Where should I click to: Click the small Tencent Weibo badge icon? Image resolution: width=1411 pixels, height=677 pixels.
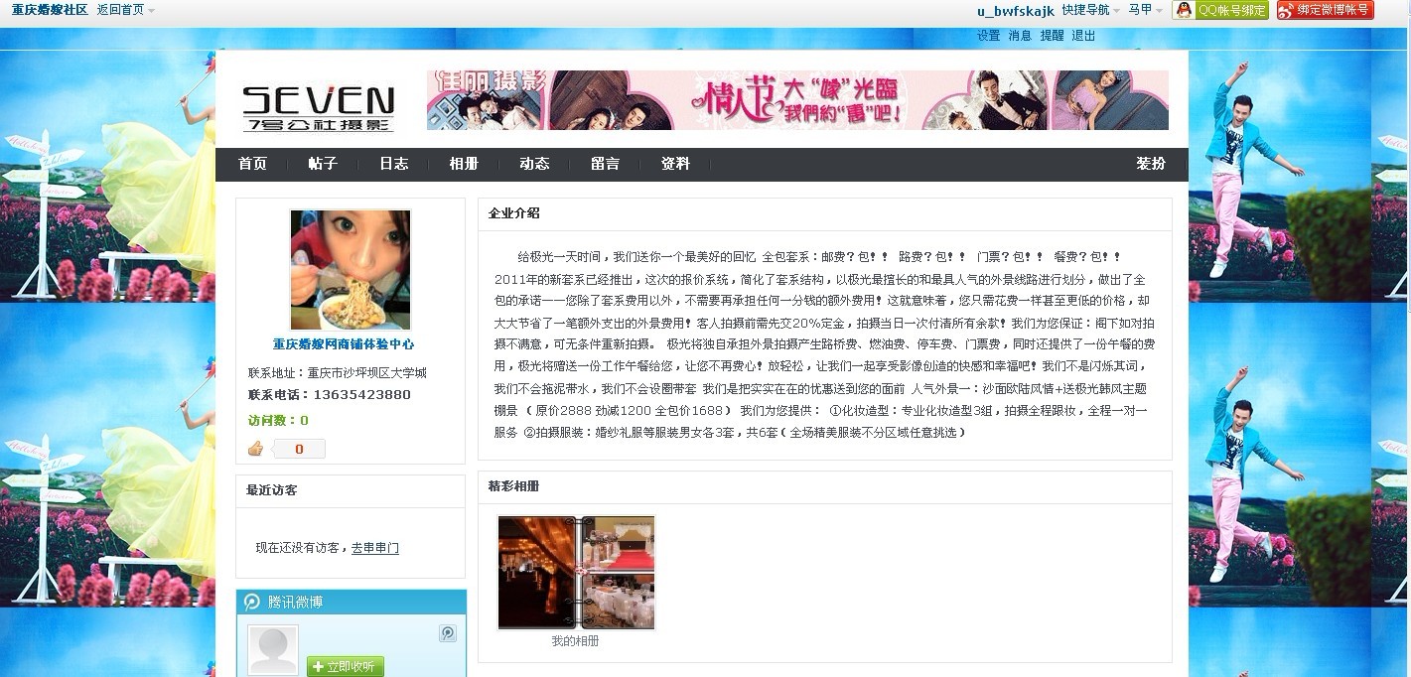[448, 633]
